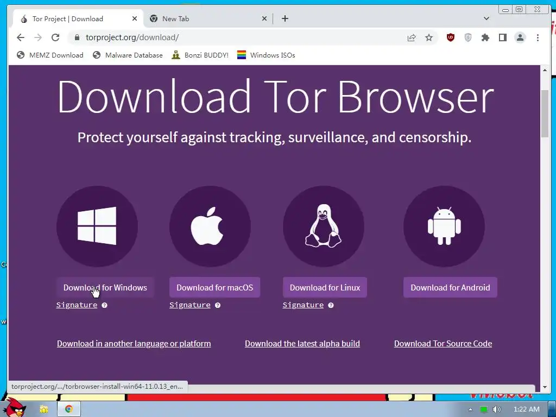Close the Tor Project tab
556x417 pixels.
point(135,19)
